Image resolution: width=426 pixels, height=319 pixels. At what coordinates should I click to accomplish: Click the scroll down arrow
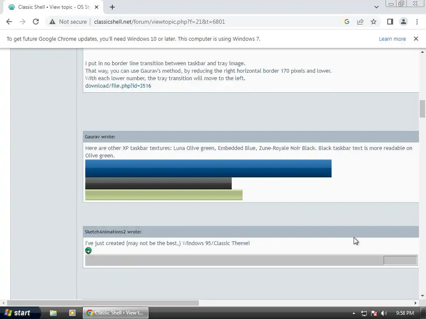422,296
